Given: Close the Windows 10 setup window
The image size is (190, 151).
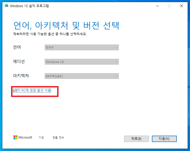Looking at the screenshot, I should [181, 6].
